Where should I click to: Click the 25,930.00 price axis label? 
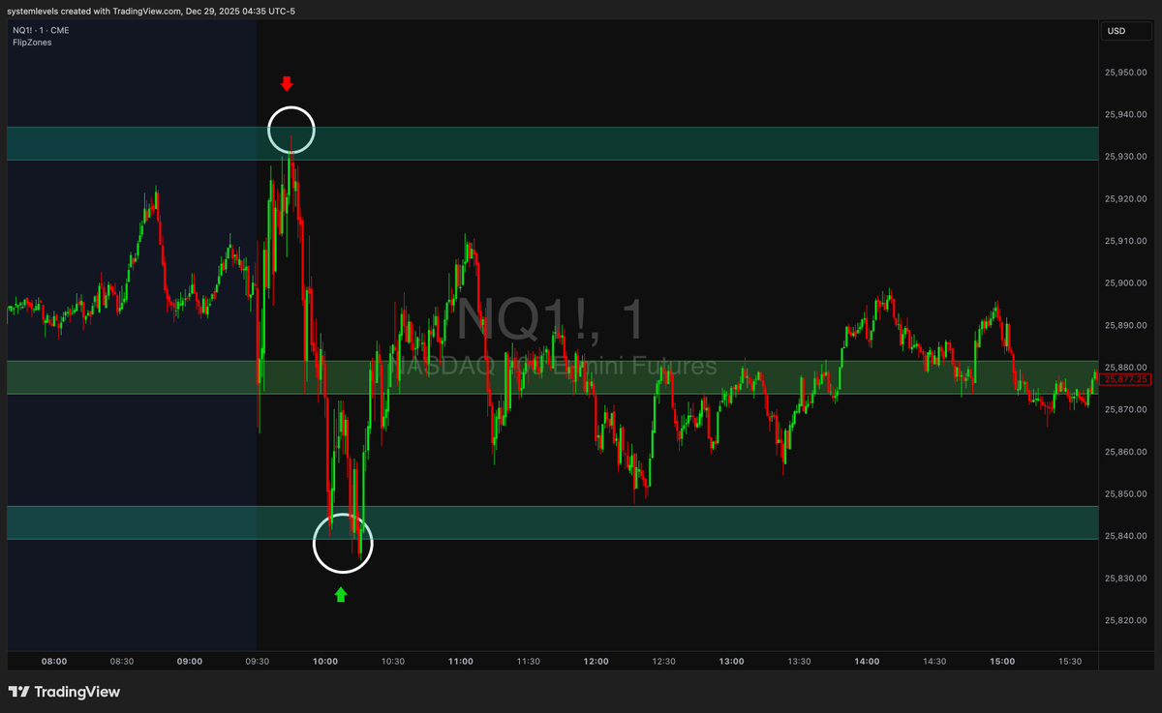point(1127,157)
